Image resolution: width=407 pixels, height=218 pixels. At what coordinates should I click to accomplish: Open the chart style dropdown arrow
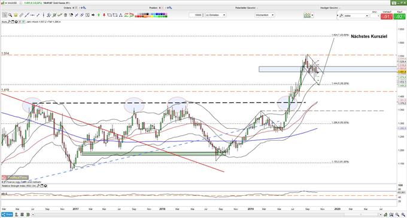(x=312, y=16)
